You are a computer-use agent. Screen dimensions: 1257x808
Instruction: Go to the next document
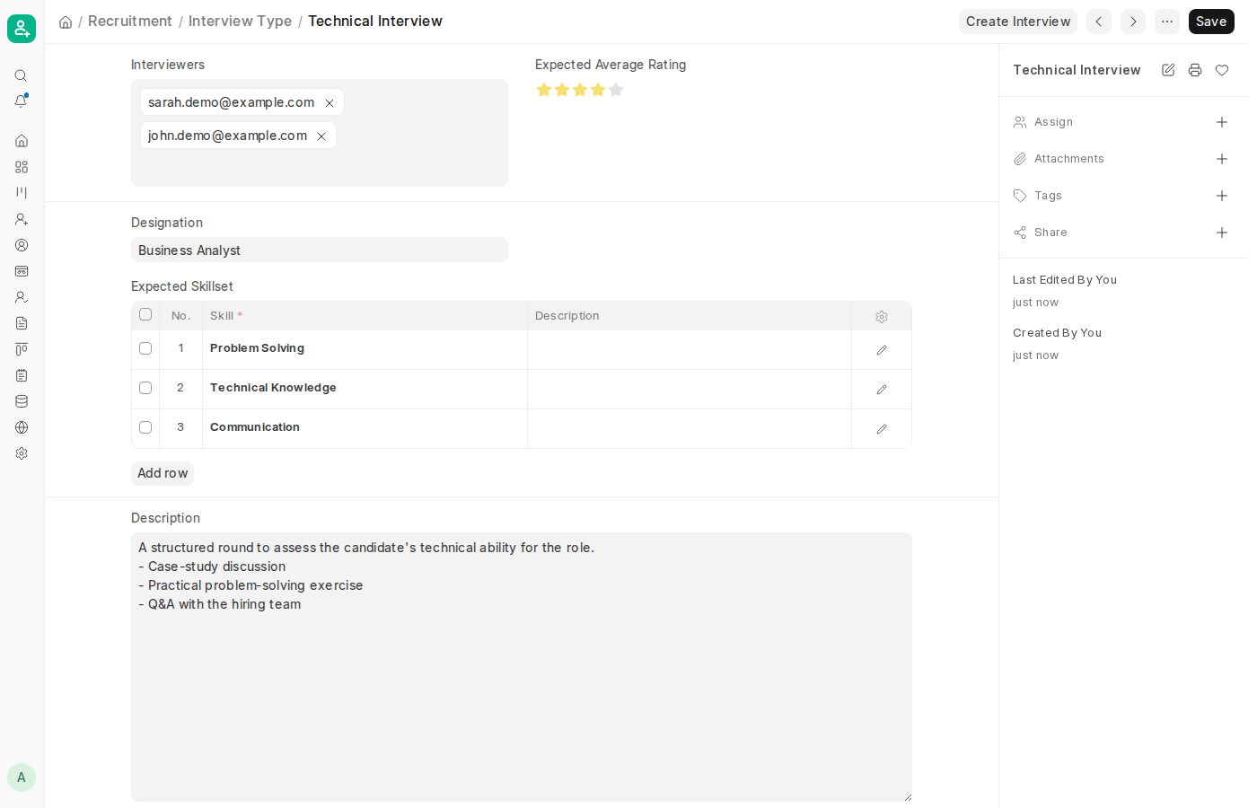(1133, 22)
